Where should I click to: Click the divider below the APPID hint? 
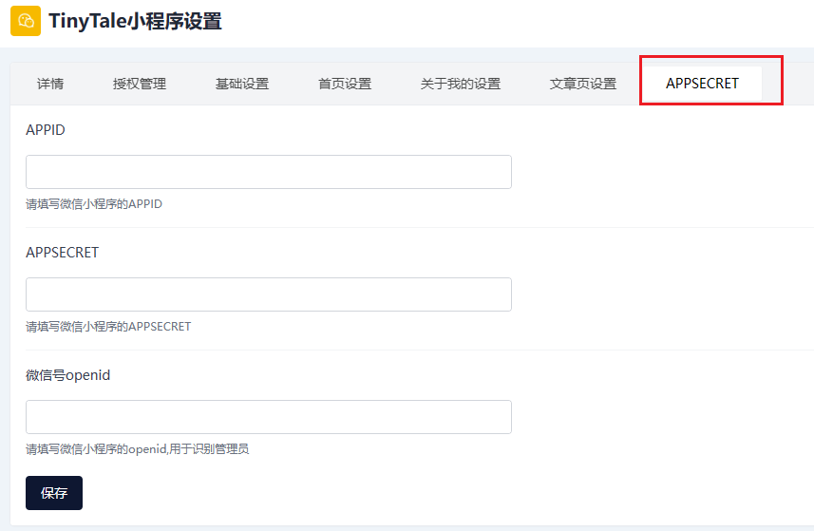coord(420,227)
